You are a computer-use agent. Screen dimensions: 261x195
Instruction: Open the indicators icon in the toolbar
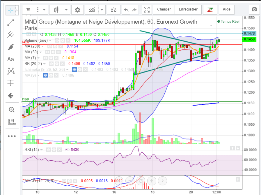coord(92,10)
